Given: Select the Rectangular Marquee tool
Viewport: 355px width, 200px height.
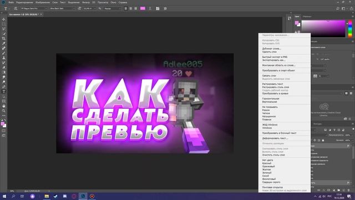Looking at the screenshot, I should point(4,24).
